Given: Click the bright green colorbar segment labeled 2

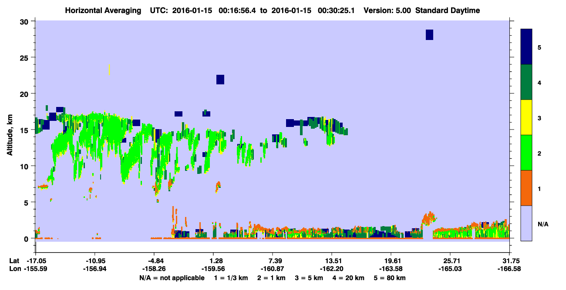Looking at the screenshot, I should [x=526, y=153].
